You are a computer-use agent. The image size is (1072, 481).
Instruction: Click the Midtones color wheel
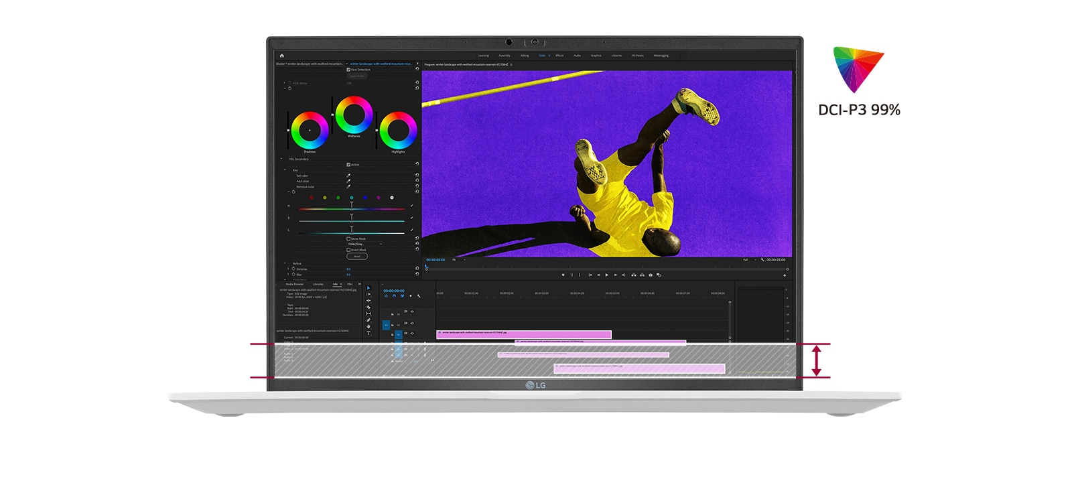click(354, 115)
